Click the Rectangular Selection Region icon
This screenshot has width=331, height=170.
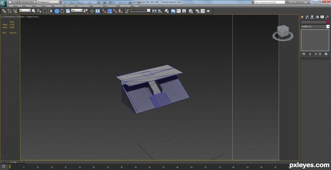45,11
